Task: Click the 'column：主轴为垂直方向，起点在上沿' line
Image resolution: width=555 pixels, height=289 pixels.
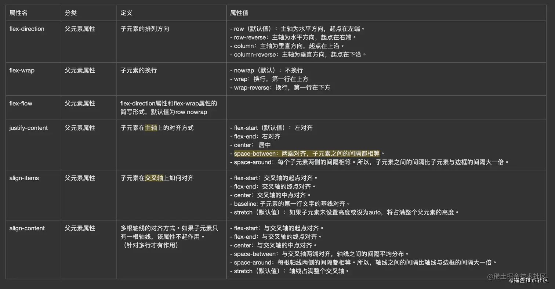Action: tap(287, 46)
